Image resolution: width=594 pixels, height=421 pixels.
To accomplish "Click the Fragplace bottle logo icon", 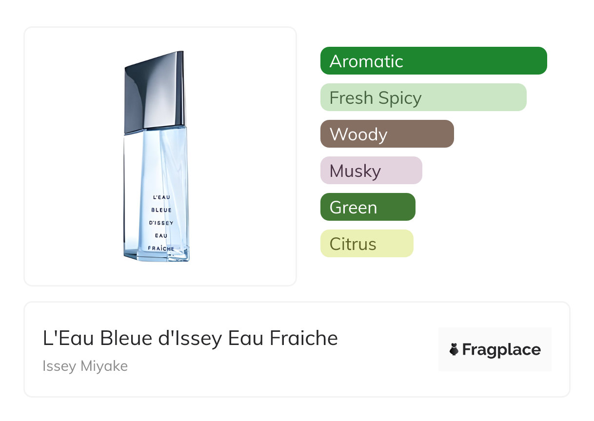I will [454, 349].
